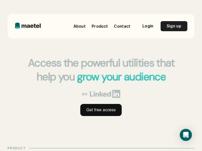Screen dimensions: 202x151
Task: Go to the Product menu item
Action: click(x=100, y=26)
